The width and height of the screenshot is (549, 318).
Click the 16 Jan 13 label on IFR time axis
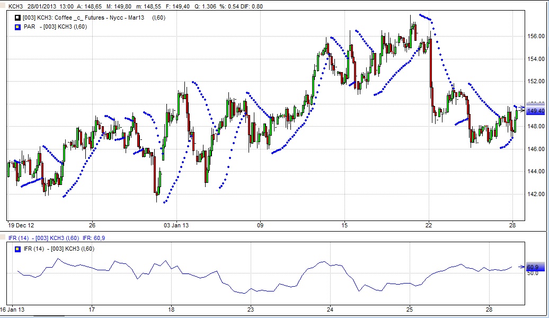[12, 310]
